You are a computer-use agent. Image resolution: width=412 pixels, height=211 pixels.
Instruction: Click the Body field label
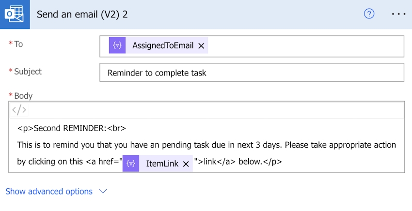(23, 96)
